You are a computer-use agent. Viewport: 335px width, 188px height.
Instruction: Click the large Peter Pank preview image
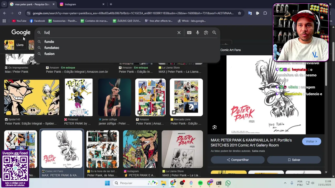click(x=266, y=95)
